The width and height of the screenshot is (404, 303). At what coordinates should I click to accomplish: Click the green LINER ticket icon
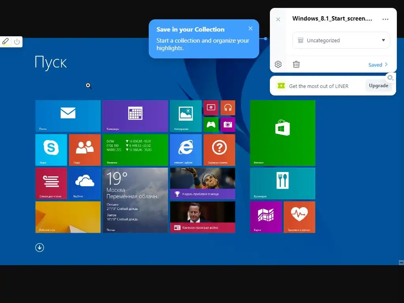coord(281,86)
